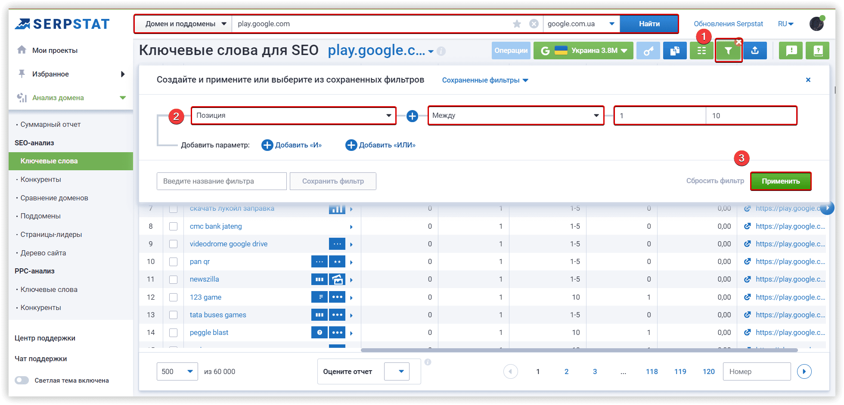Open the feedback exclamation button
The height and width of the screenshot is (405, 844).
pos(791,51)
